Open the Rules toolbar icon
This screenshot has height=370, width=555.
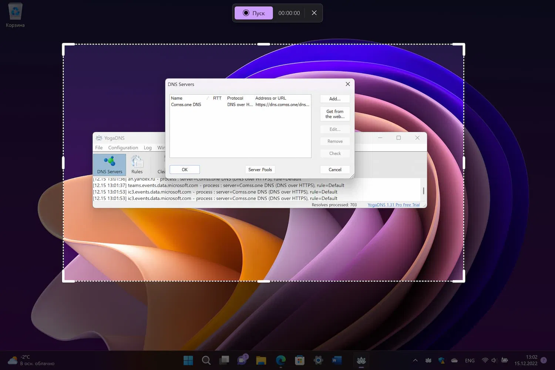click(x=137, y=165)
